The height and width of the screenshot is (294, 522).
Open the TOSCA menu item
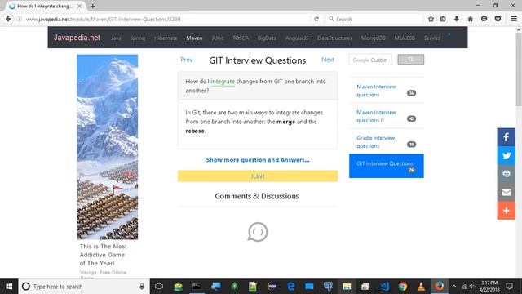(x=241, y=38)
